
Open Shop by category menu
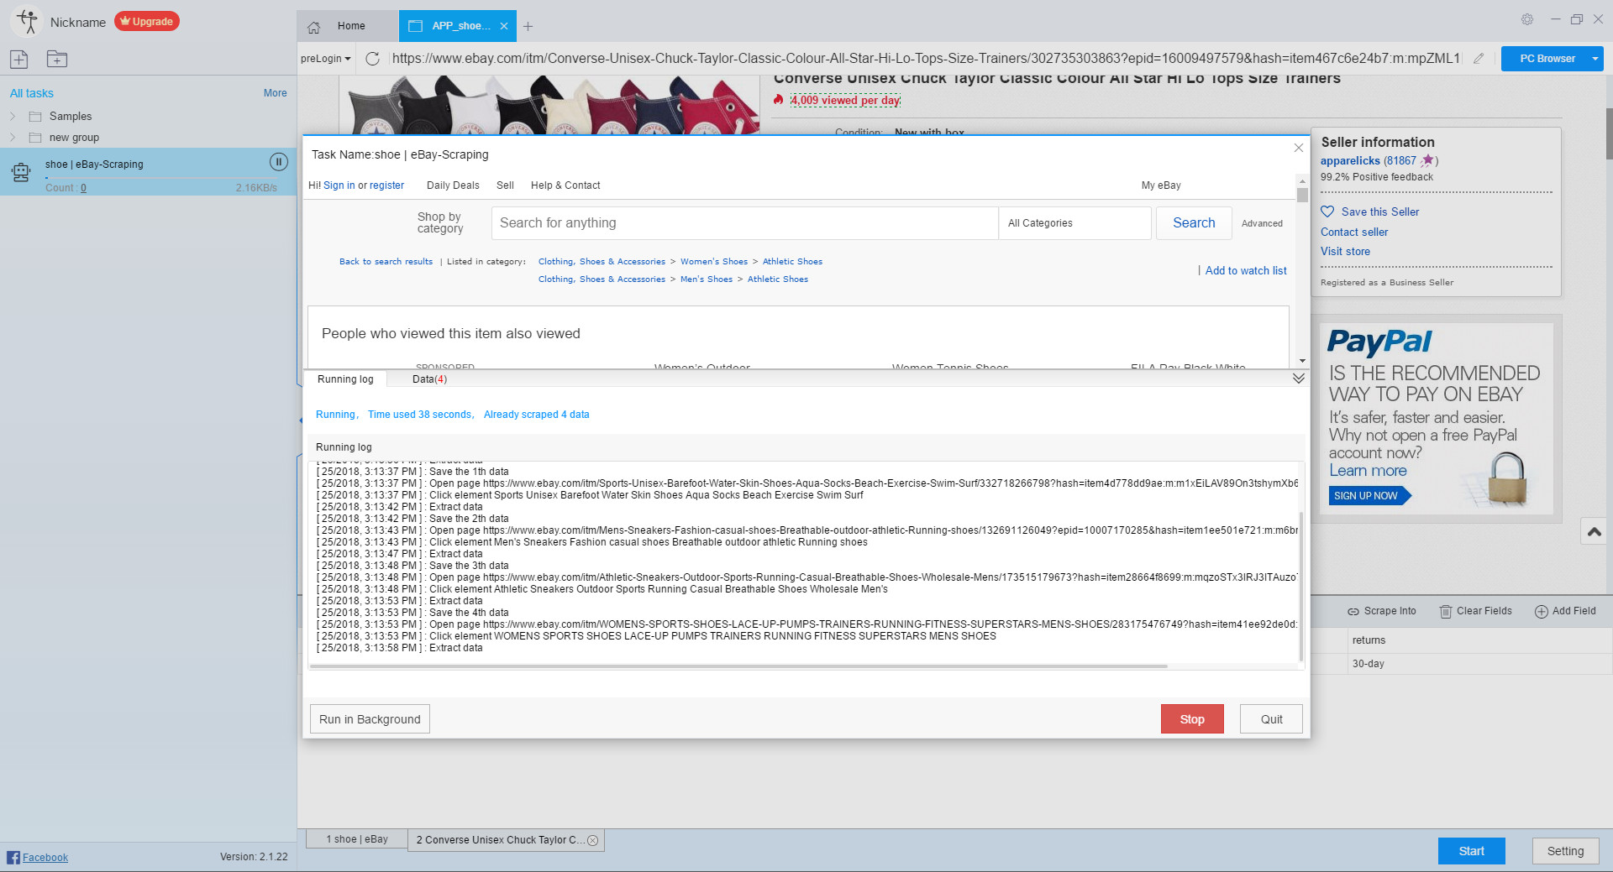pos(440,222)
